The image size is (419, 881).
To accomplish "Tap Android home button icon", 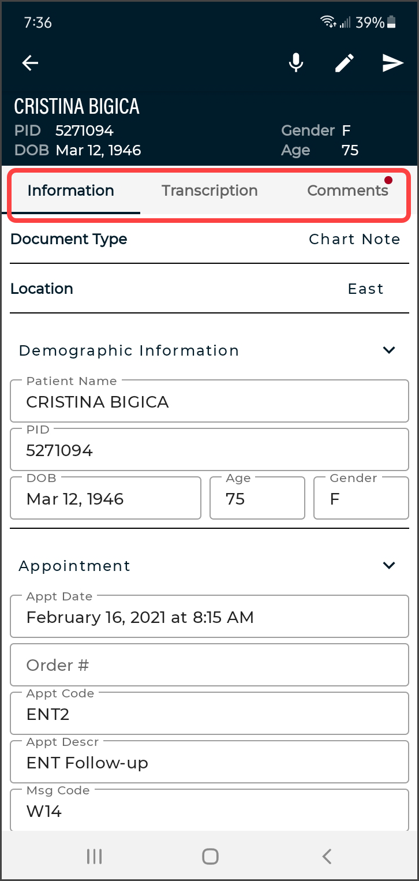I will point(210,856).
